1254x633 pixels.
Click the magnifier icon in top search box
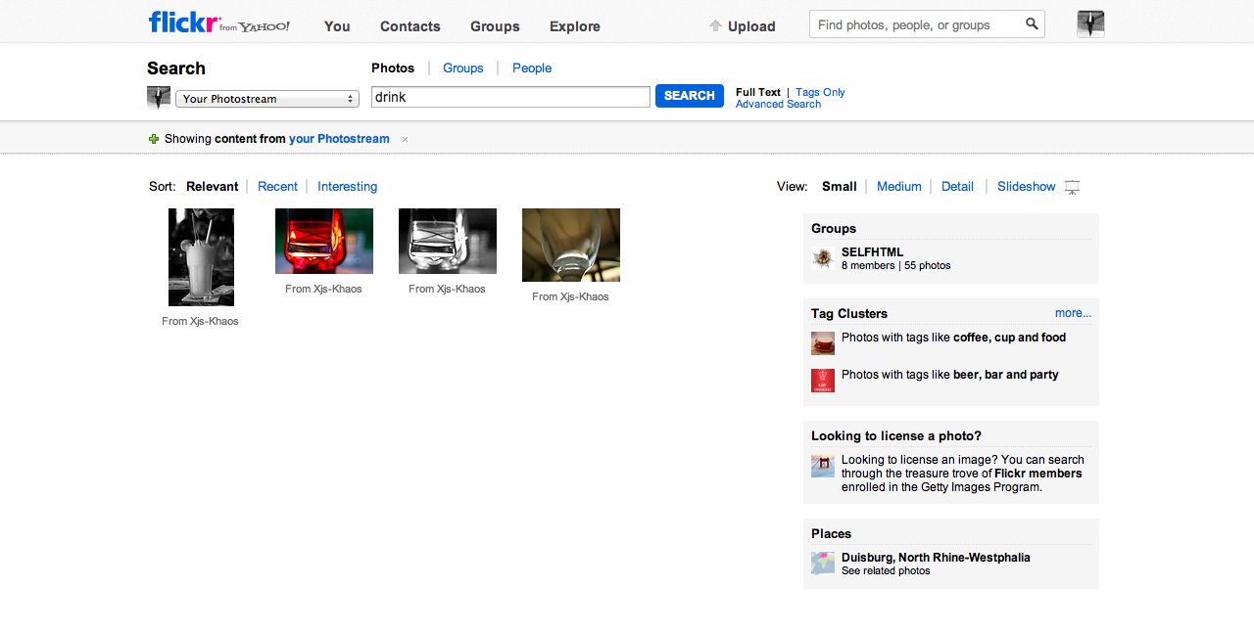point(1032,24)
